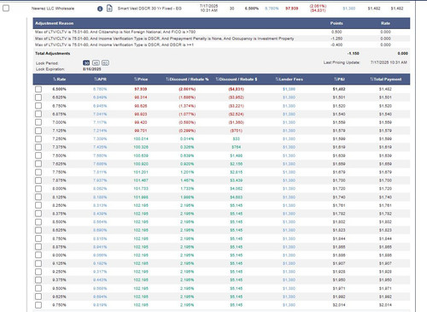
Task: Click the rebate amount $764
Action: (x=237, y=147)
